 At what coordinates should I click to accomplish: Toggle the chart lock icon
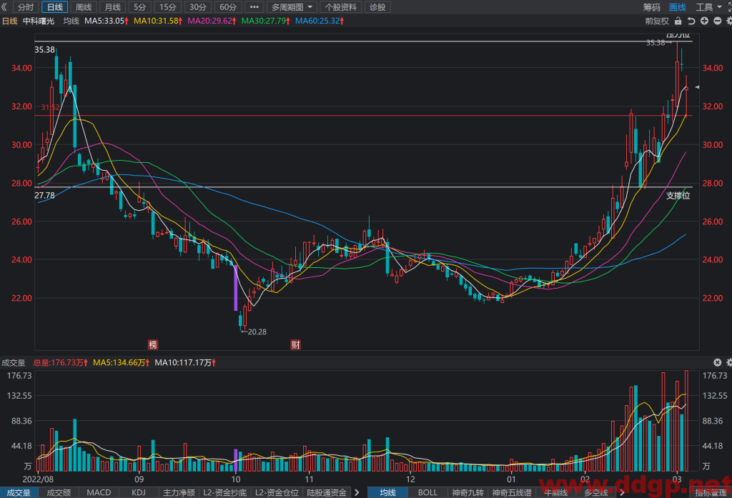pyautogui.click(x=678, y=21)
